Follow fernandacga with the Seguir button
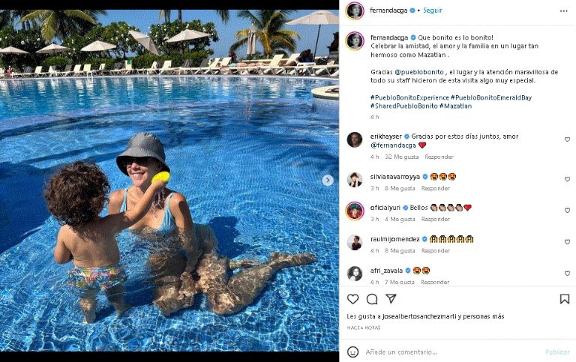Viewport: 576px width, 362px height. tap(432, 10)
